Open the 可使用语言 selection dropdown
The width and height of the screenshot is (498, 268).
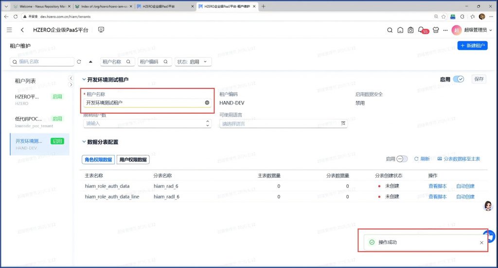284,124
